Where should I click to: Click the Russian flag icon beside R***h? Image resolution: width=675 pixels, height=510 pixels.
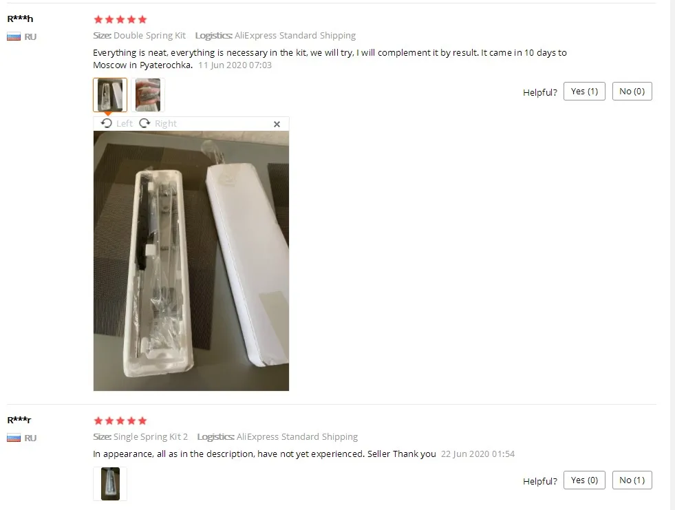pyautogui.click(x=14, y=36)
